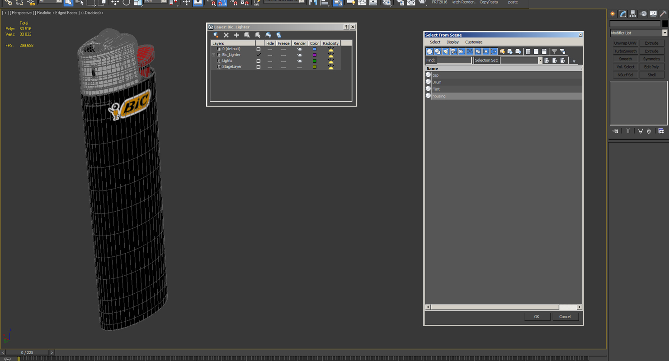
Task: Open Selection Set dropdown
Action: coord(540,60)
